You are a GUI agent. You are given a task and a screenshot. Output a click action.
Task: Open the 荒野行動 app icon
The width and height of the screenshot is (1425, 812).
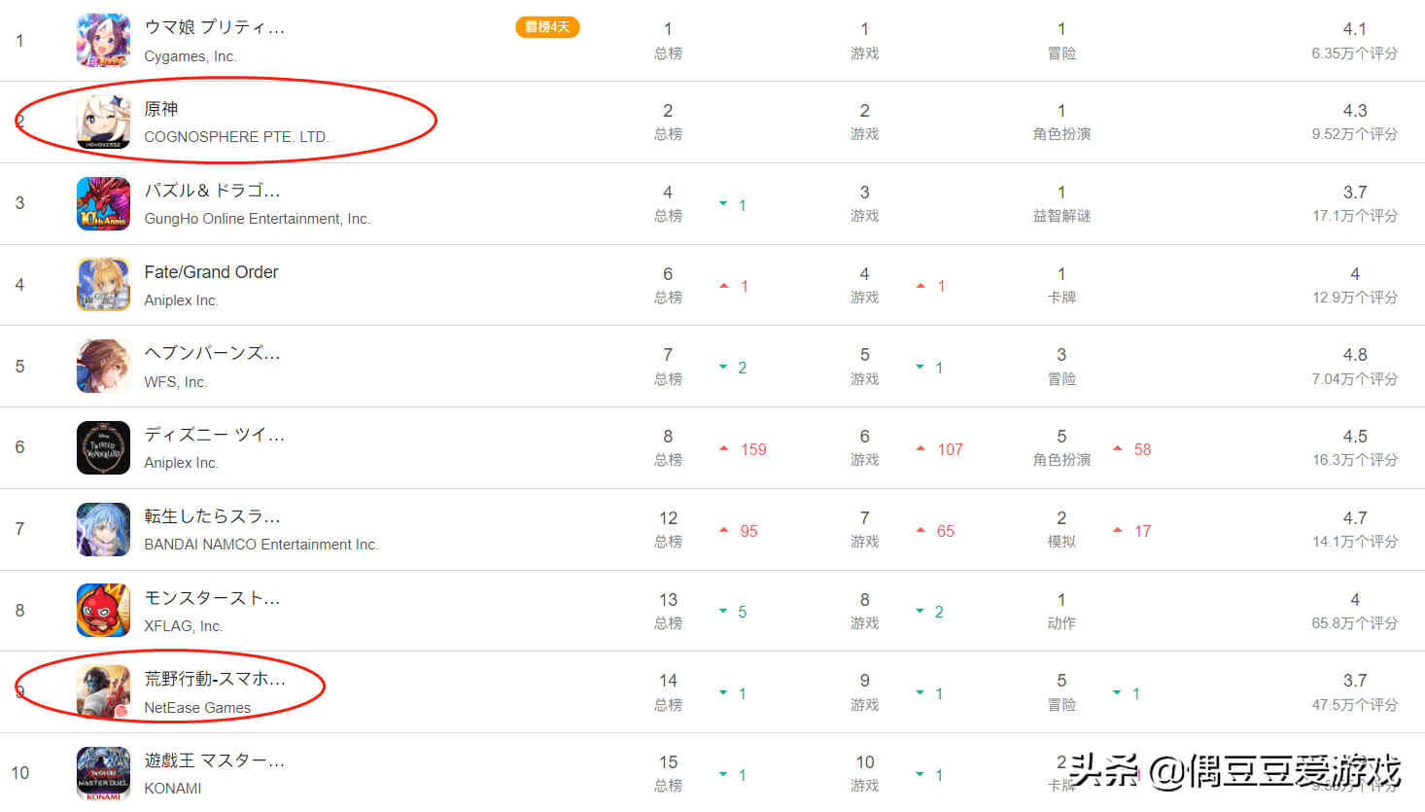pyautogui.click(x=103, y=692)
